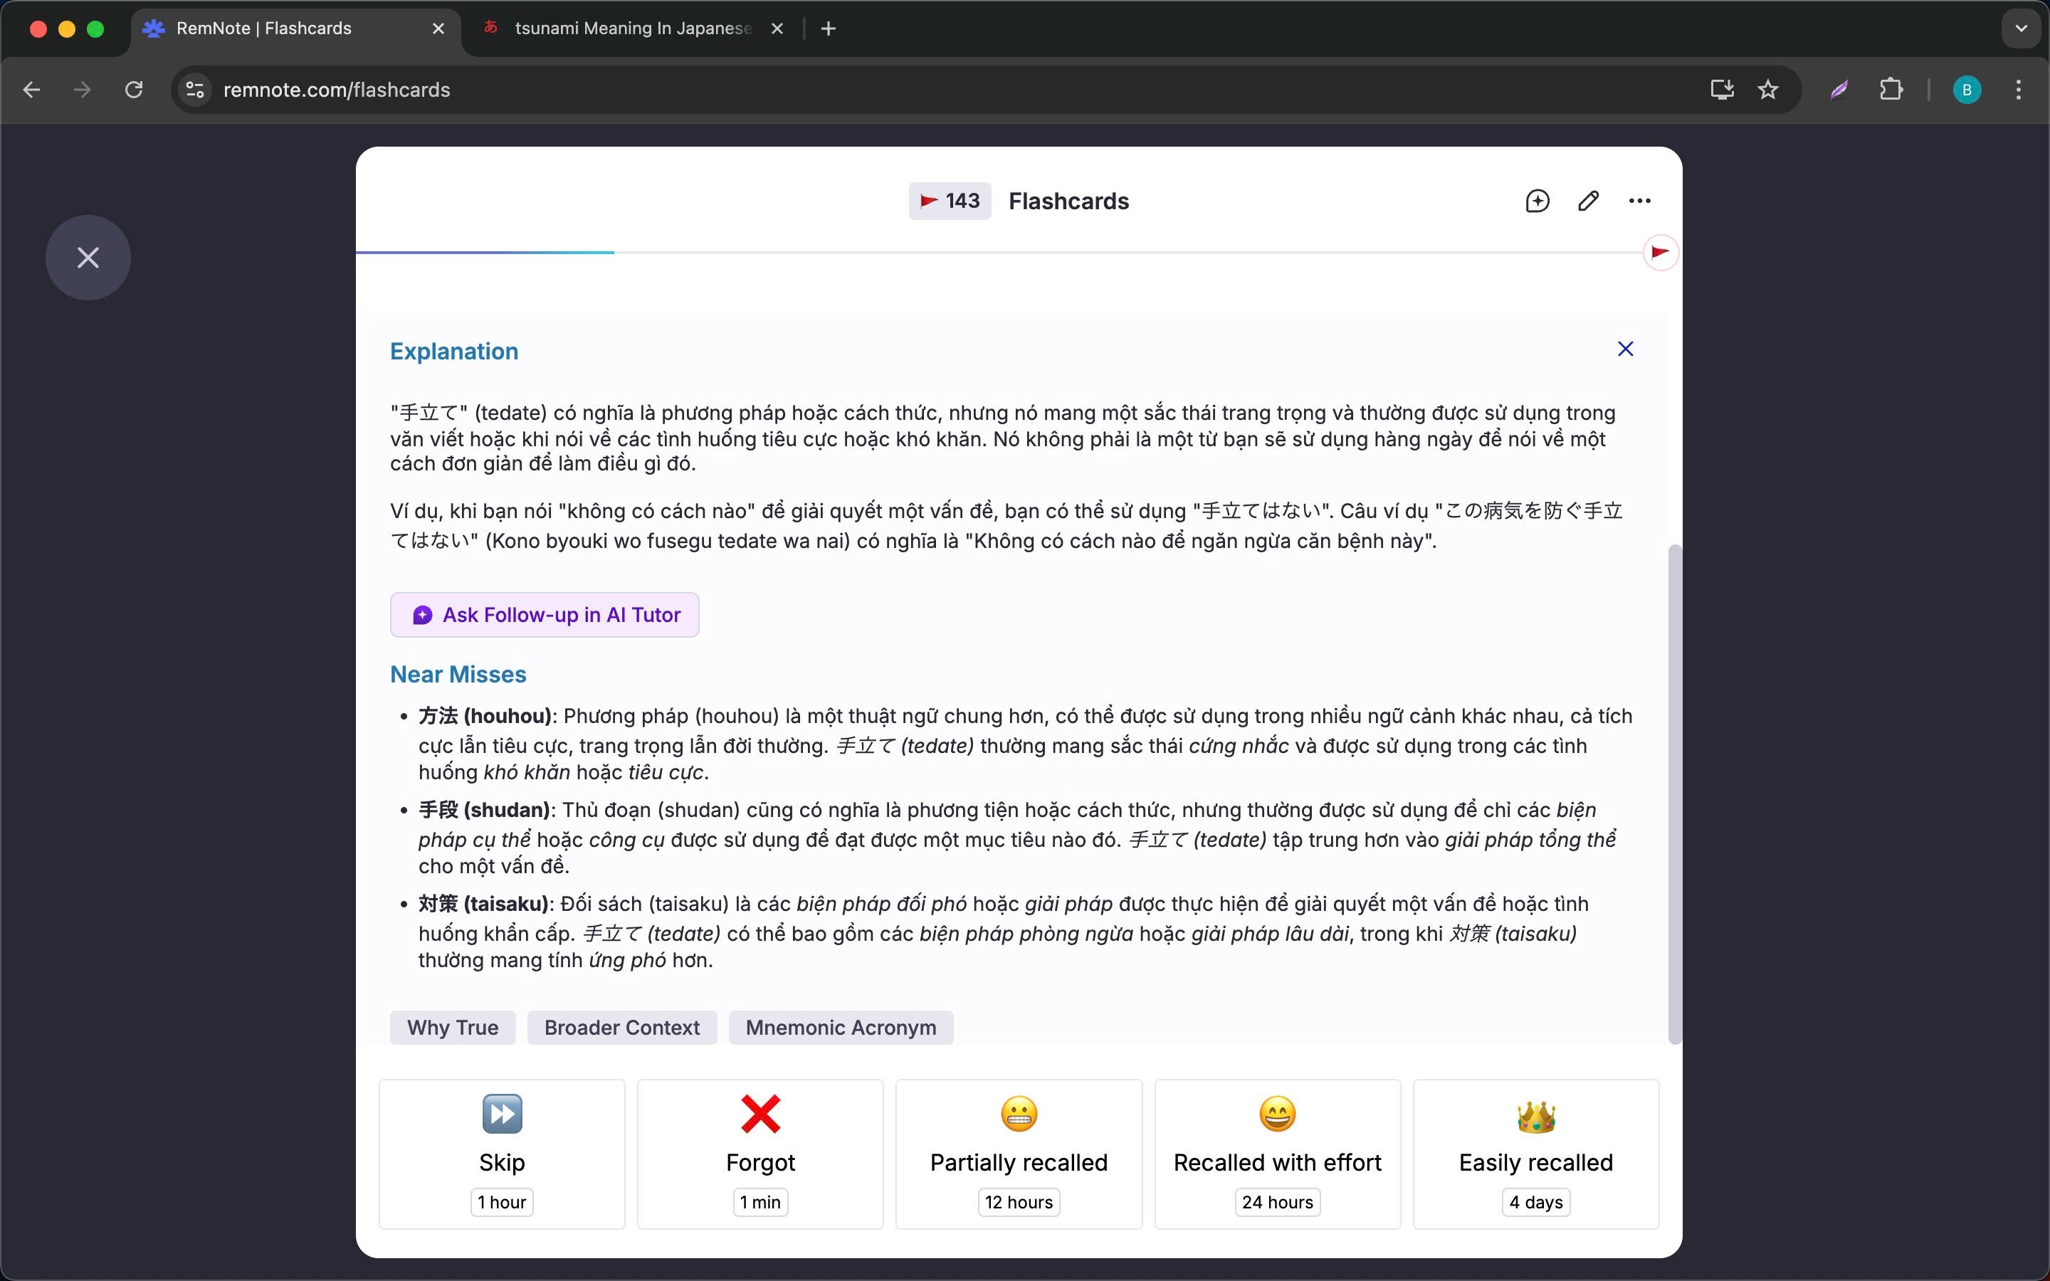Image resolution: width=2050 pixels, height=1281 pixels.
Task: Click the 143 cards remaining badge
Action: pyautogui.click(x=950, y=201)
